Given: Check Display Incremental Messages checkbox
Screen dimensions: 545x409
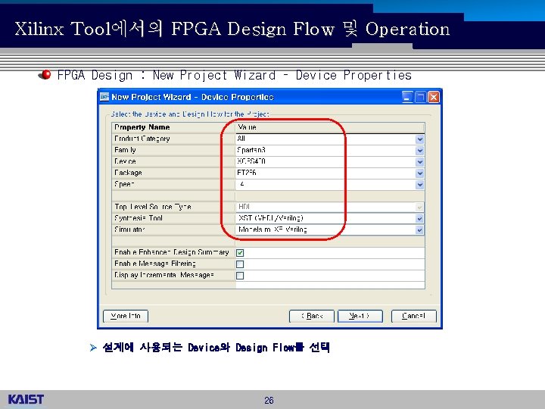Looking at the screenshot, I should point(240,276).
